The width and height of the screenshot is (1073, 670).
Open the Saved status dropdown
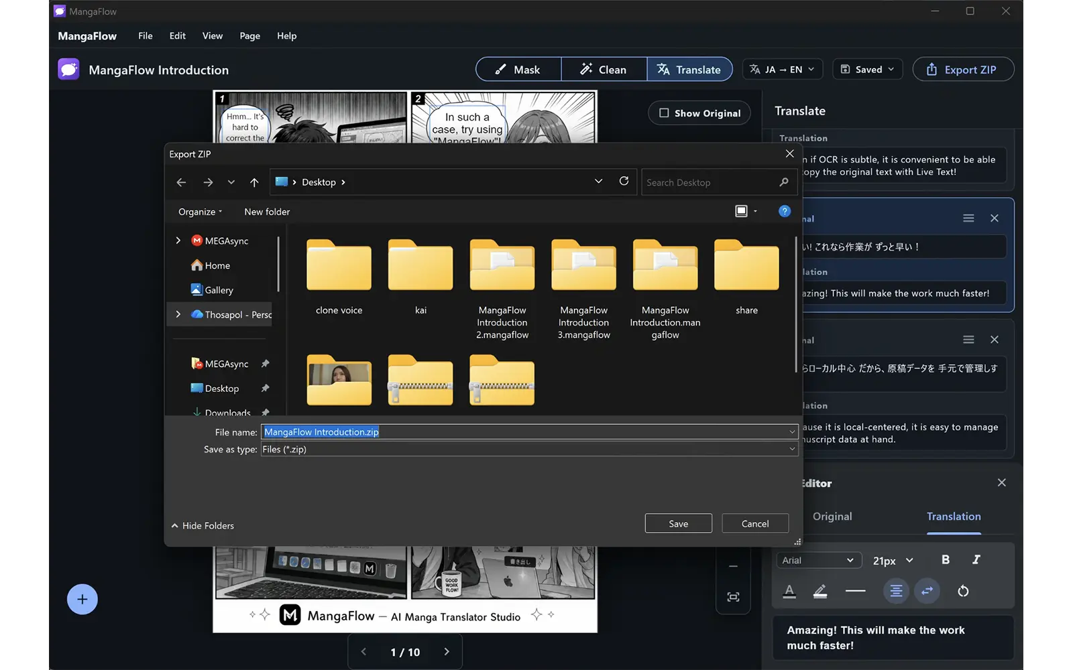click(868, 70)
